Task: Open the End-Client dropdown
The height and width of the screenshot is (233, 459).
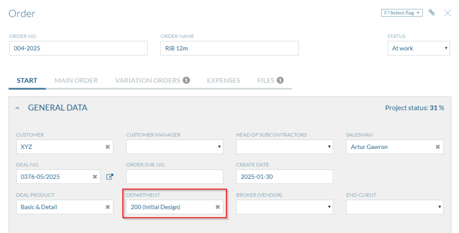Action: point(394,207)
